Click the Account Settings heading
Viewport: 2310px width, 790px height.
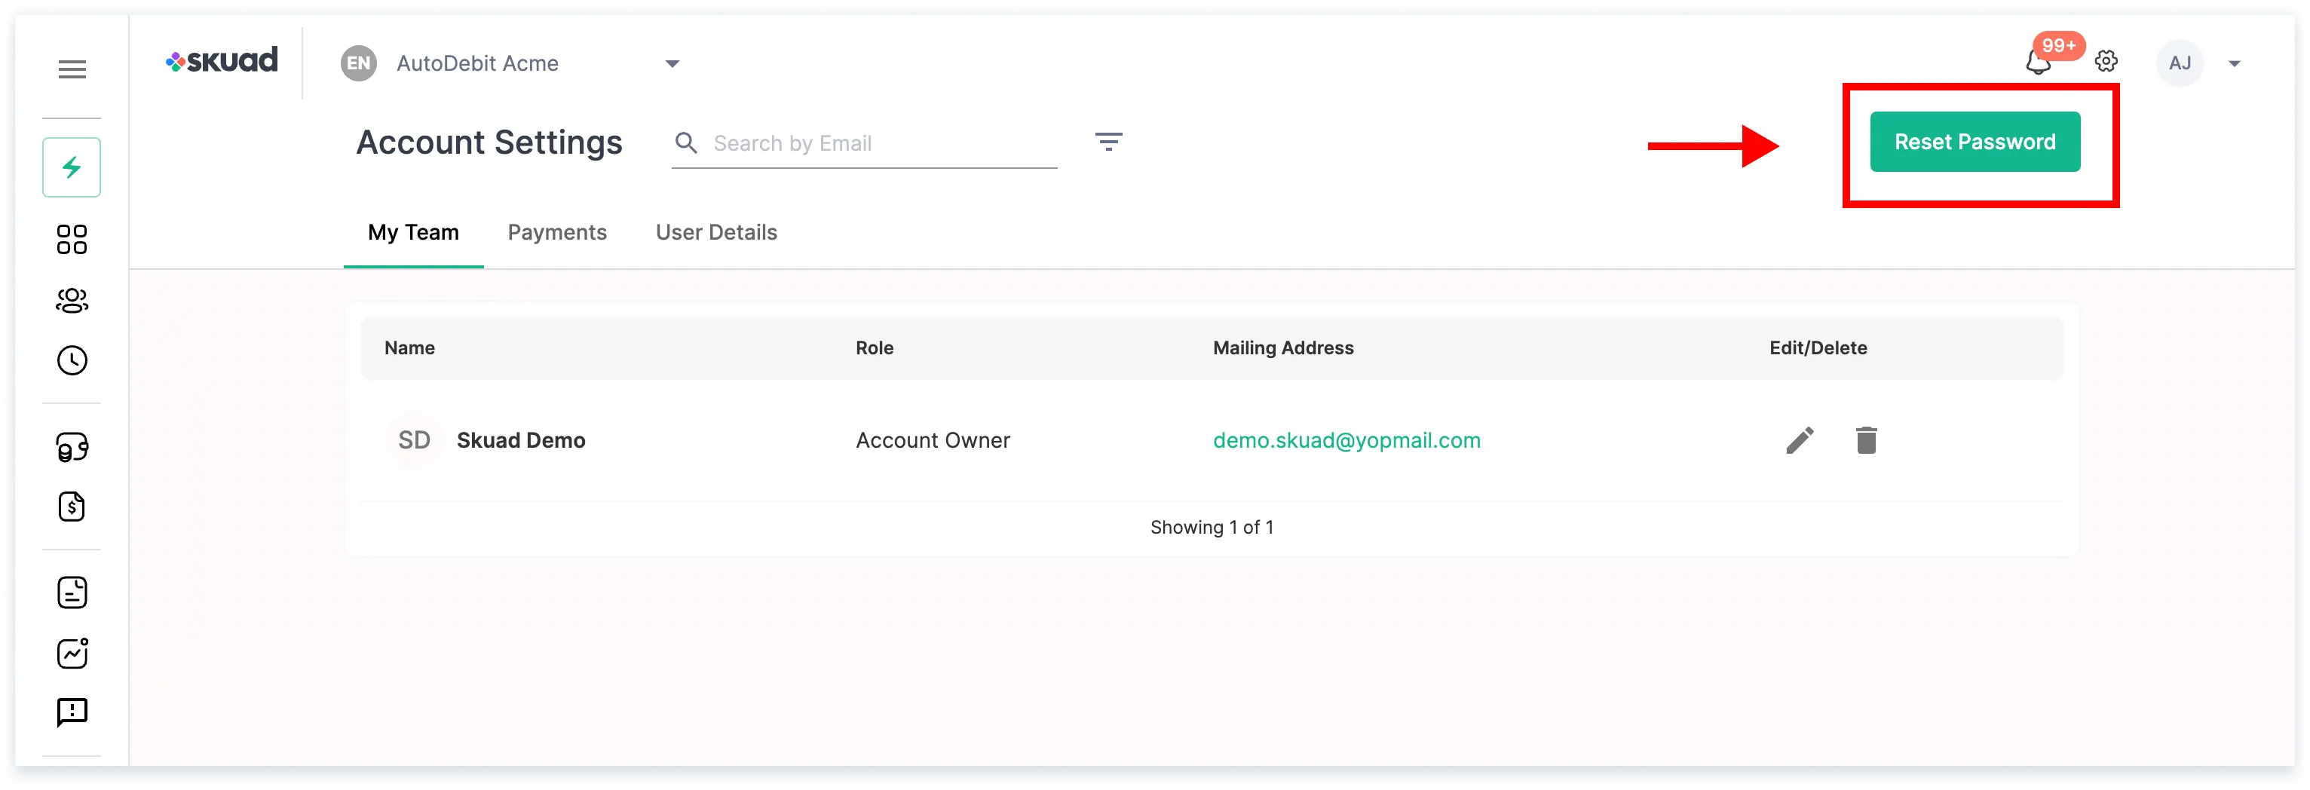point(489,142)
